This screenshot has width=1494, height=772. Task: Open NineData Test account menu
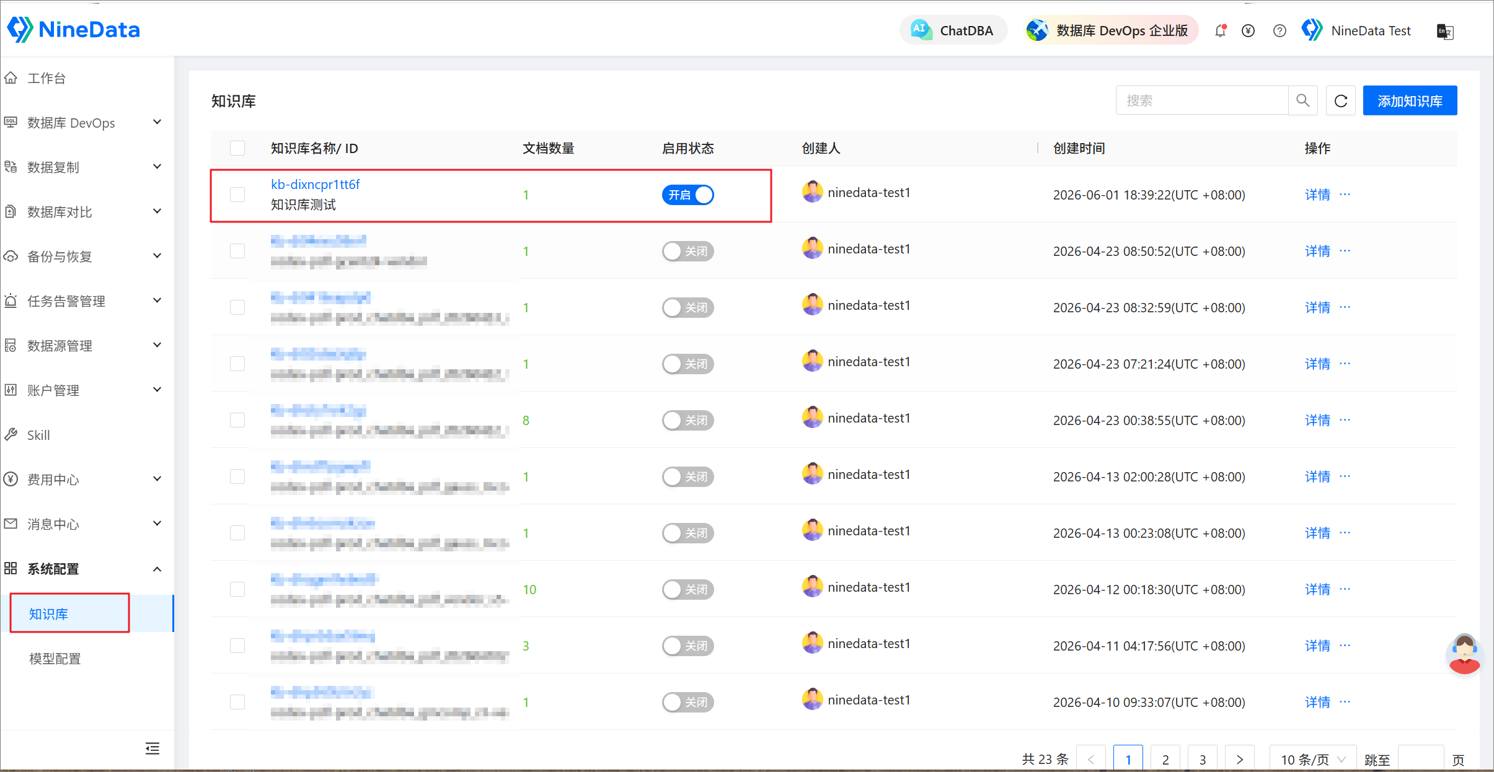[x=1356, y=30]
